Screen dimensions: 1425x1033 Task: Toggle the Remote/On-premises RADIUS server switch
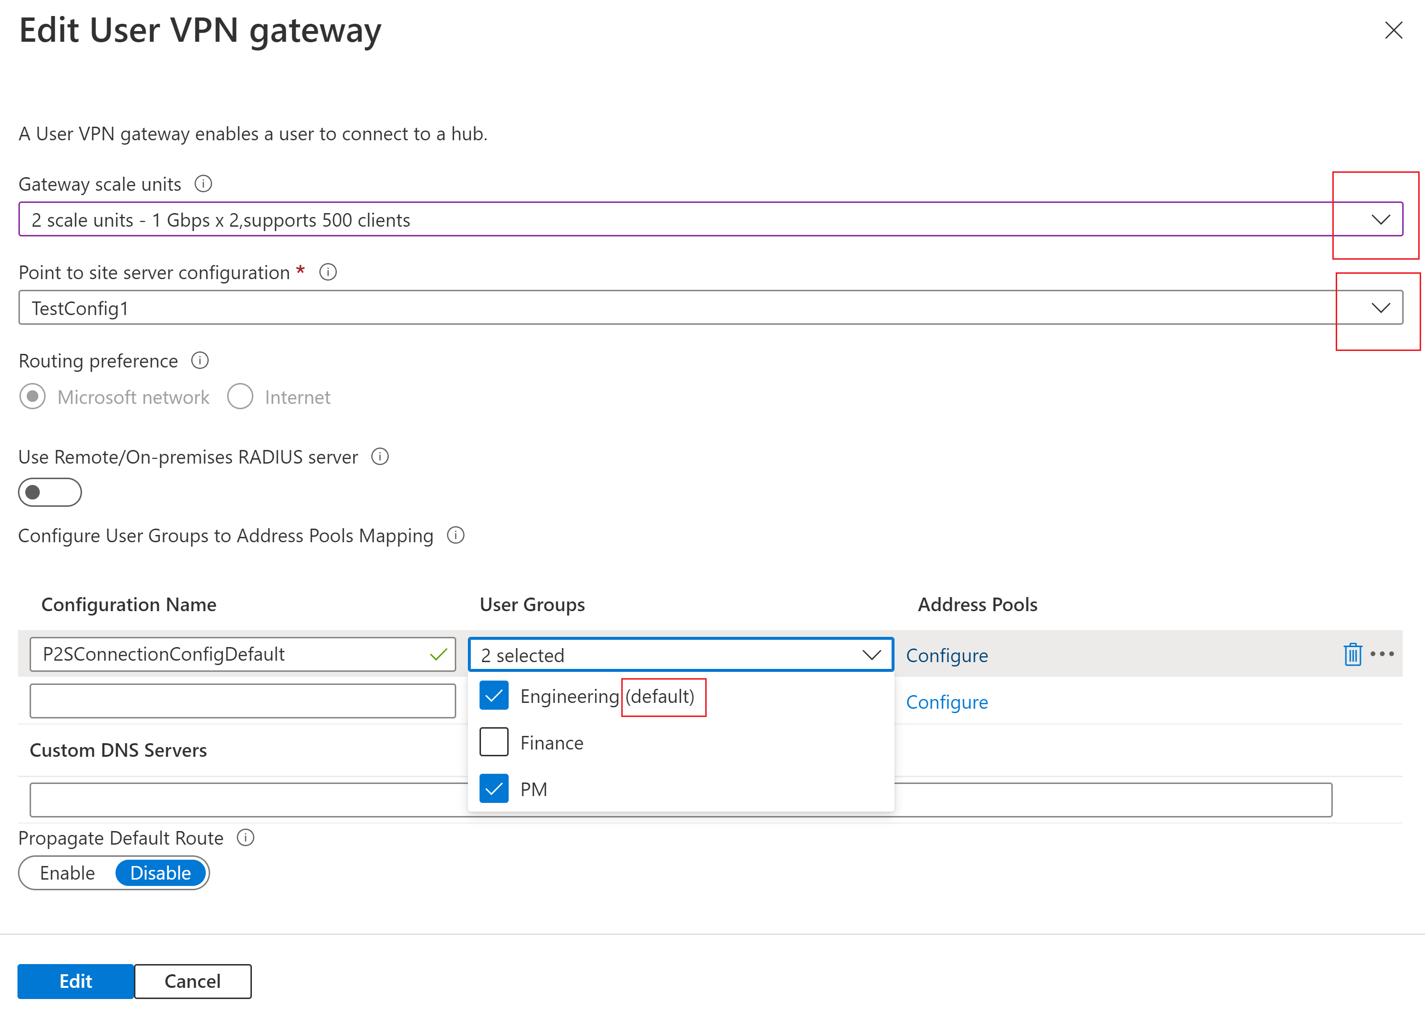pos(50,492)
